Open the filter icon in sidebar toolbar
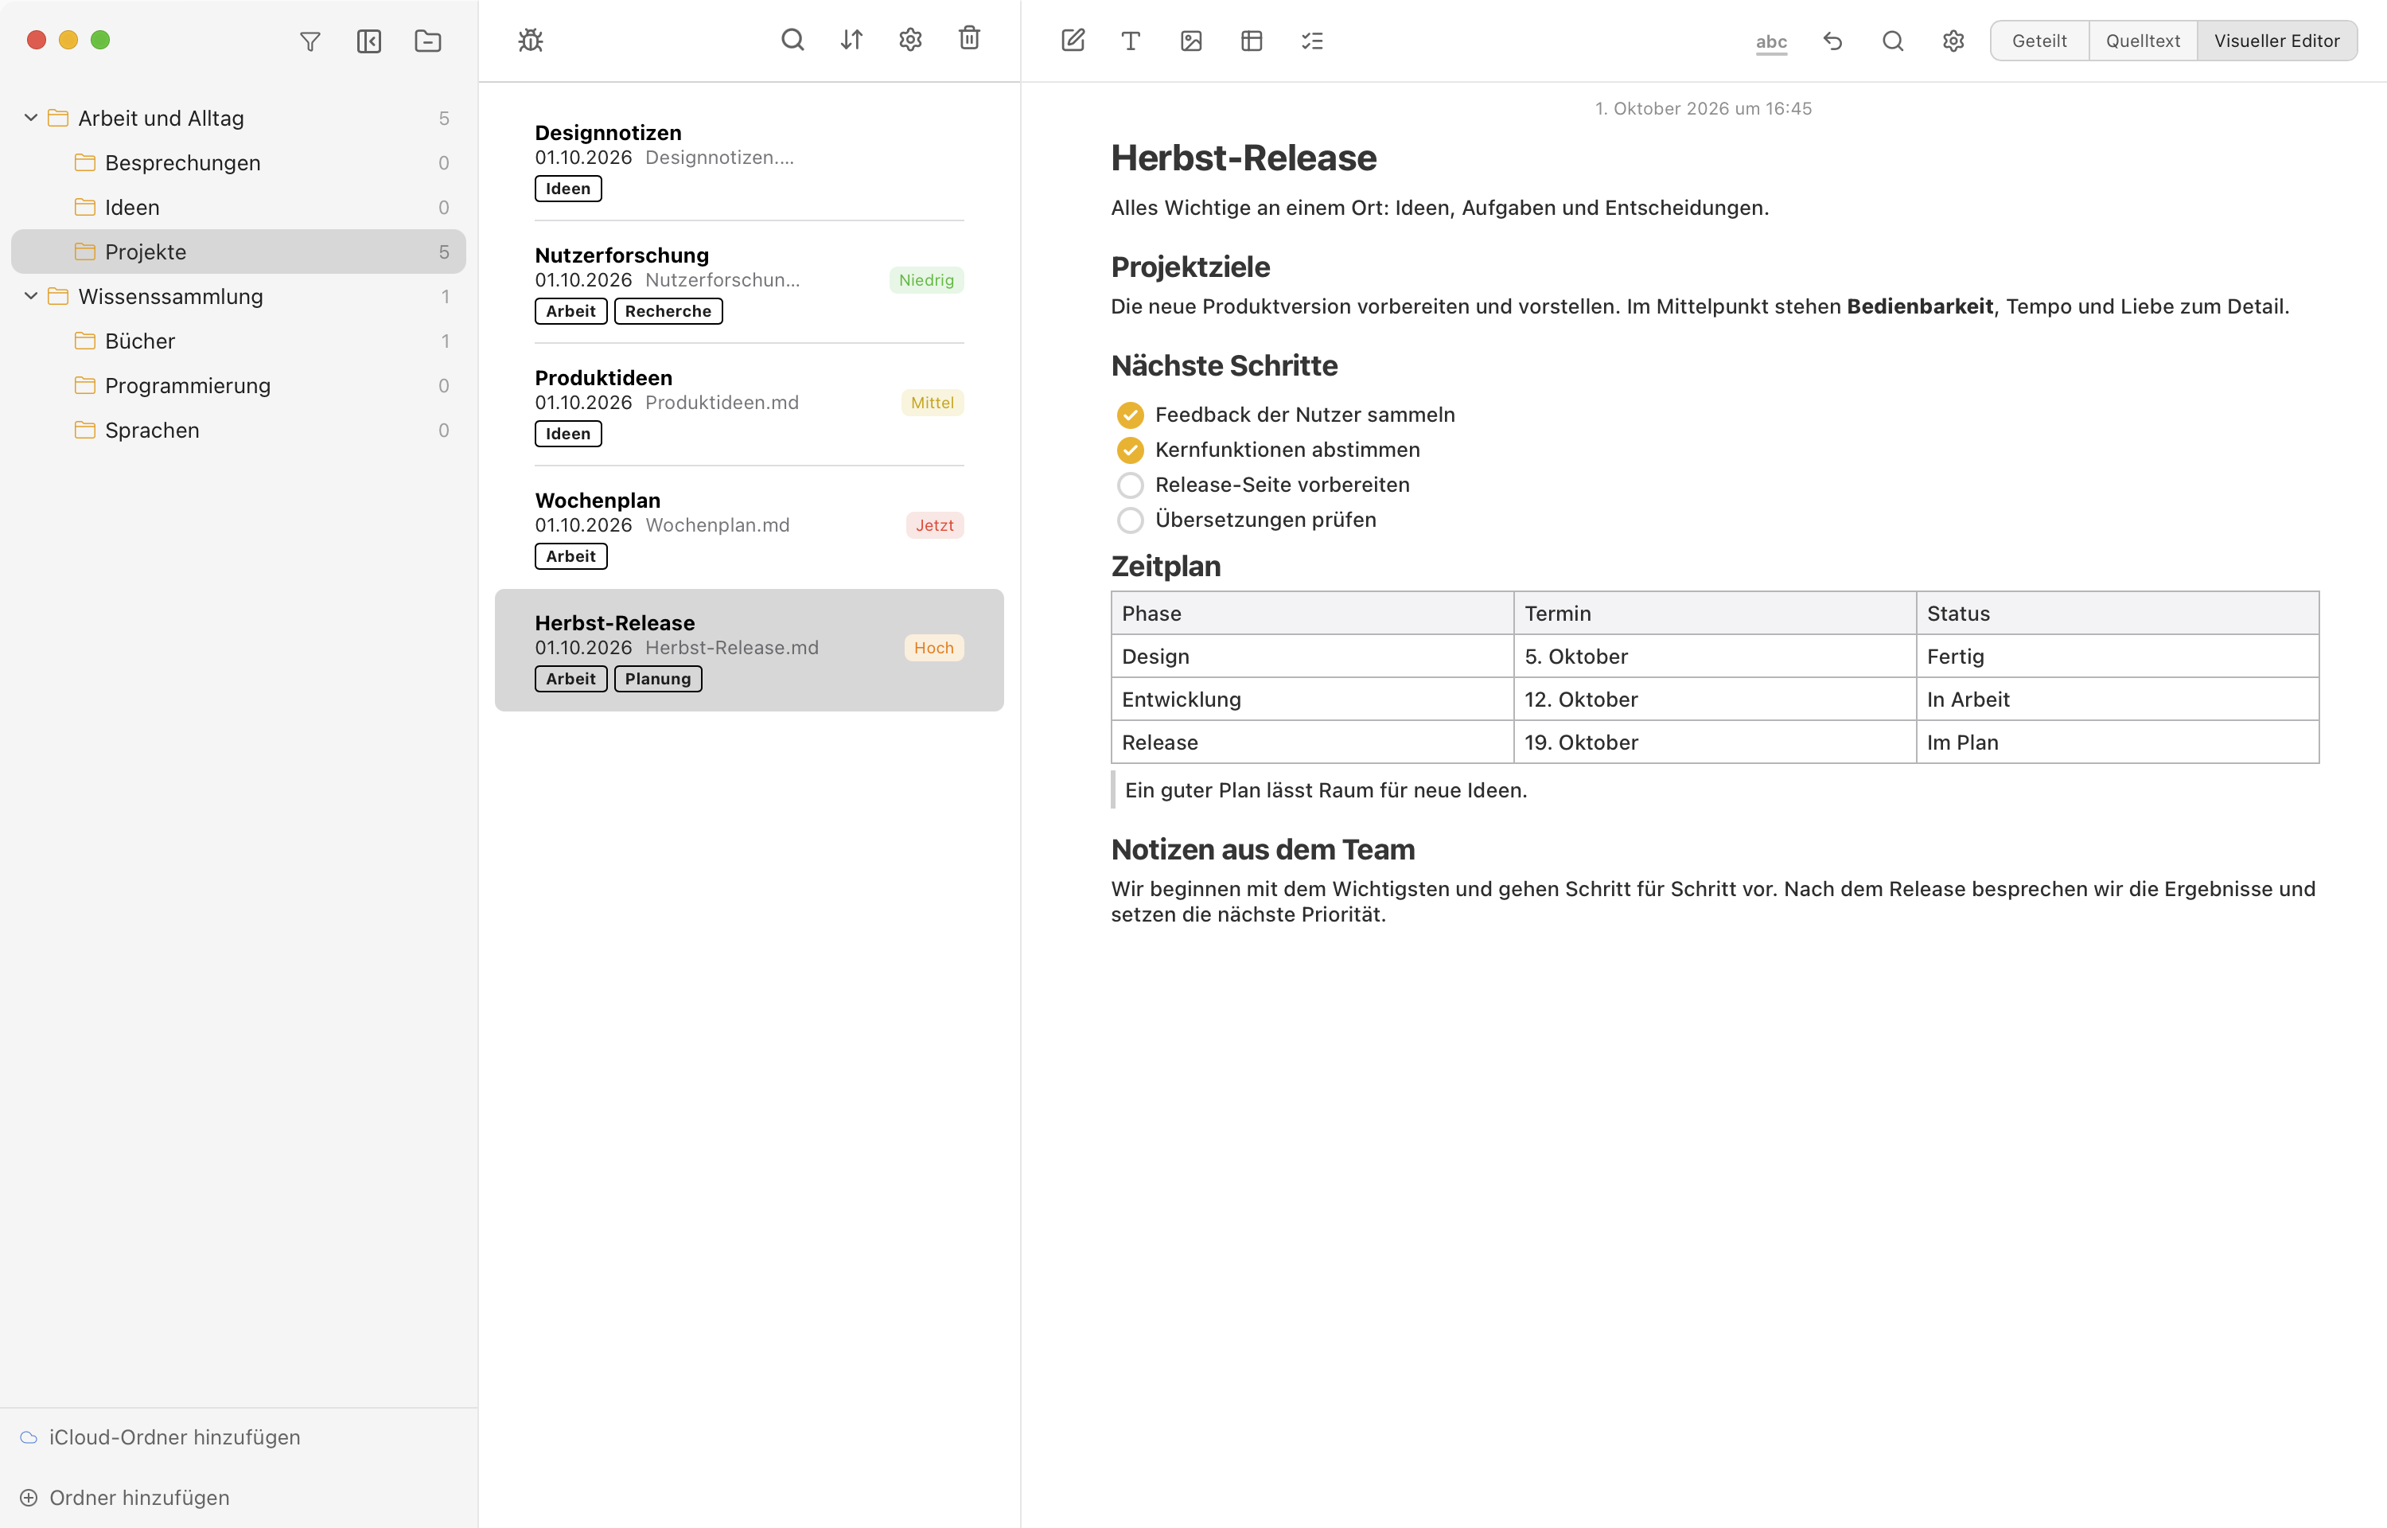Image resolution: width=2387 pixels, height=1528 pixels. point(310,41)
